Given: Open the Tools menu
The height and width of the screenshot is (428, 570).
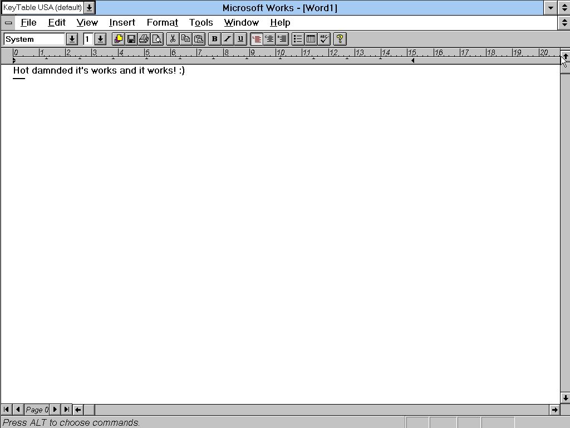Looking at the screenshot, I should pyautogui.click(x=201, y=23).
